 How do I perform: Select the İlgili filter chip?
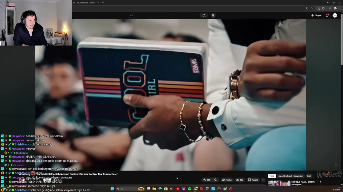pyautogui.click(x=309, y=176)
